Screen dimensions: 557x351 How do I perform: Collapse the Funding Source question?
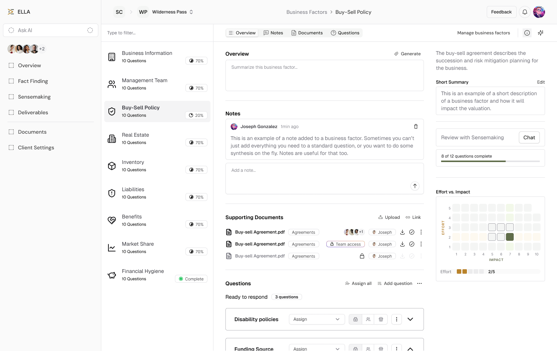coord(410,348)
